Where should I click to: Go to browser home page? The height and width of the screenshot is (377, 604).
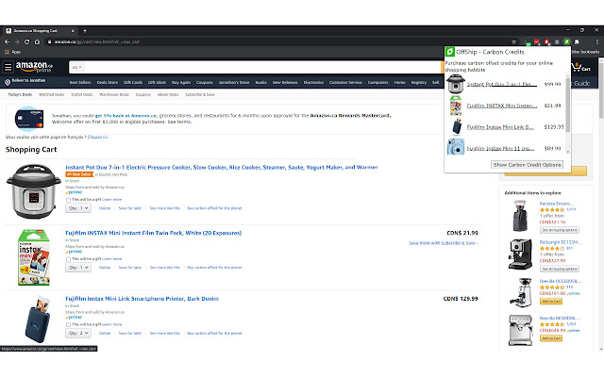point(37,41)
